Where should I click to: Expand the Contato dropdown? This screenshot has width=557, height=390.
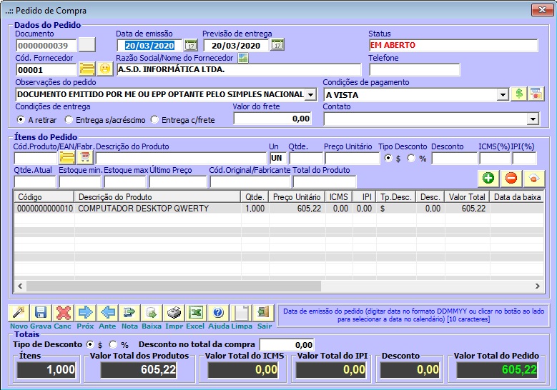[533, 119]
